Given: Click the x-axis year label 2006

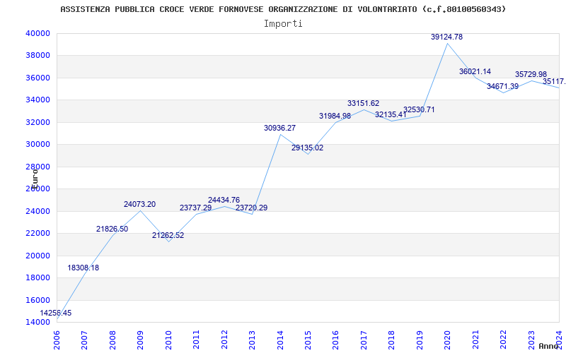Looking at the screenshot, I should [57, 340].
